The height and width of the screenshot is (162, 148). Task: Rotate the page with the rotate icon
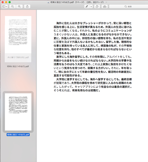[x=97, y=6]
